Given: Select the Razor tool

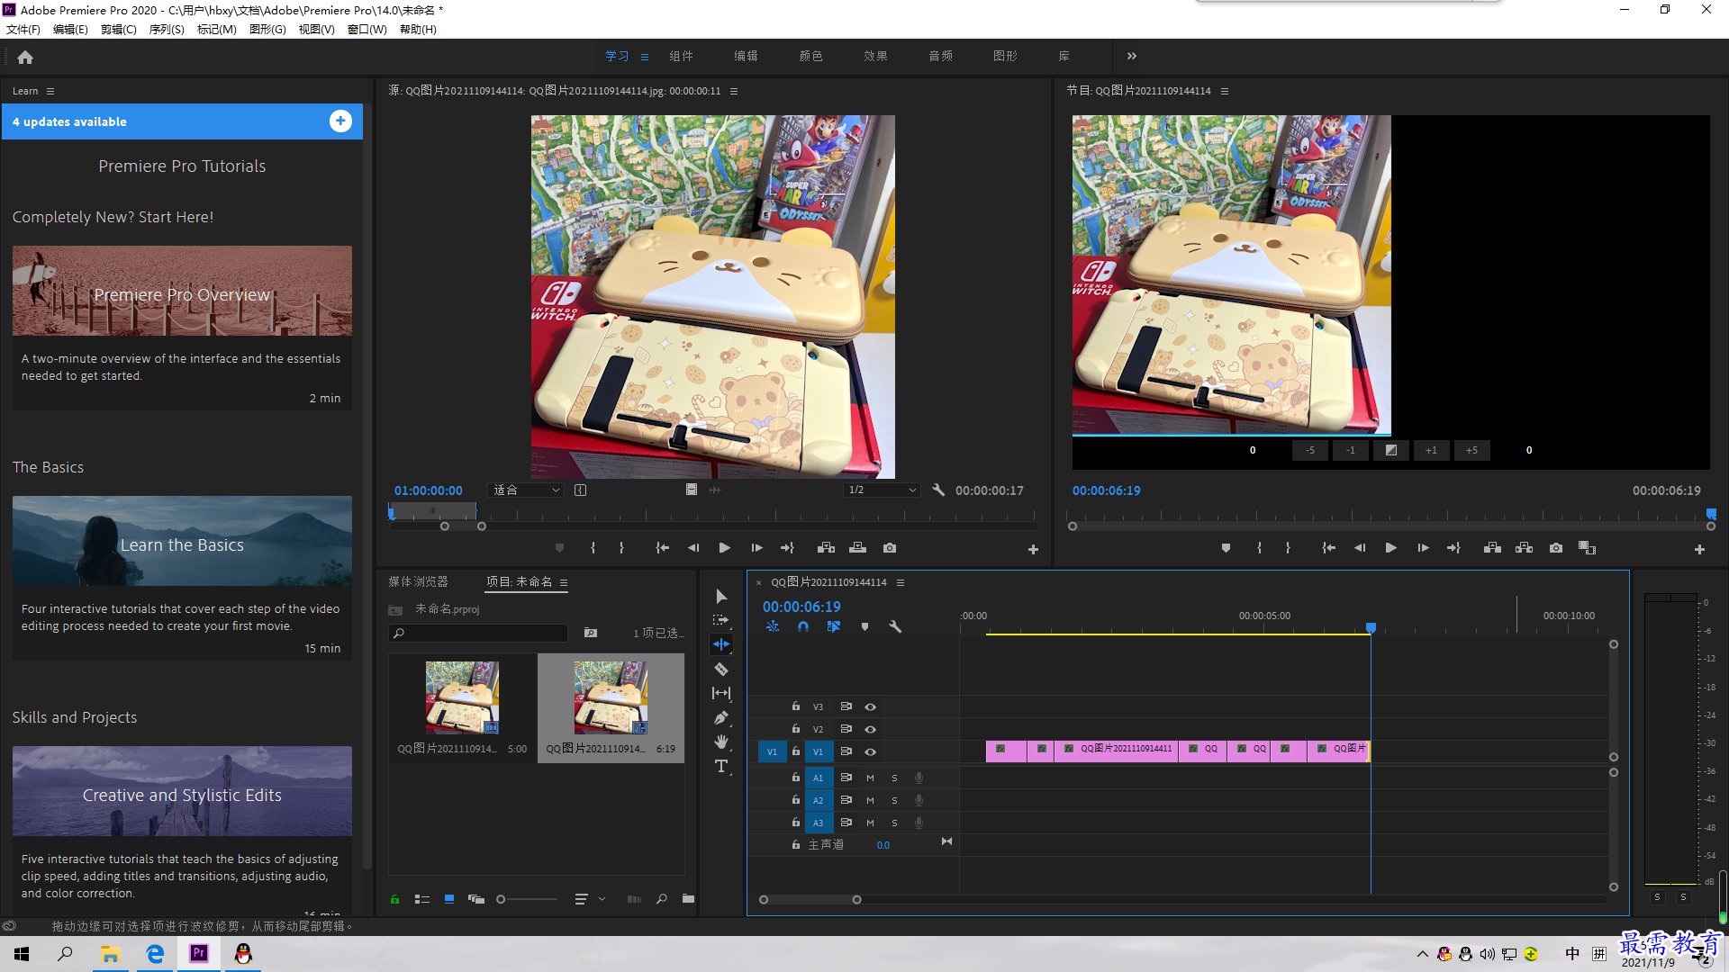Looking at the screenshot, I should click(x=721, y=669).
